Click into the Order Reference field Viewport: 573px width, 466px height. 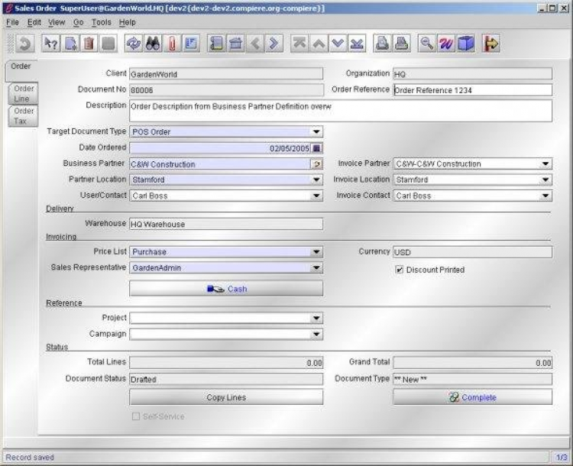(471, 90)
